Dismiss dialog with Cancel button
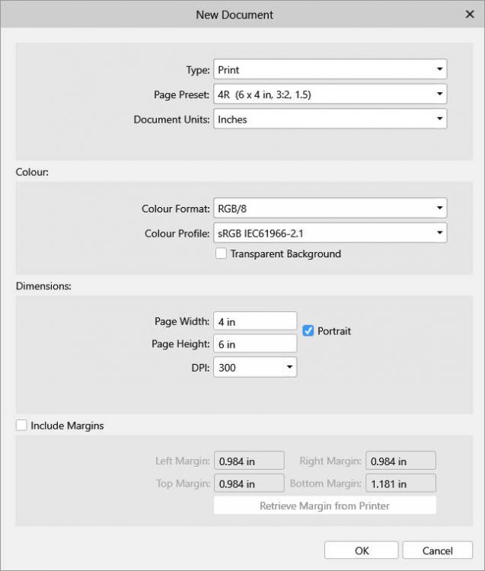The image size is (485, 571). [x=437, y=550]
